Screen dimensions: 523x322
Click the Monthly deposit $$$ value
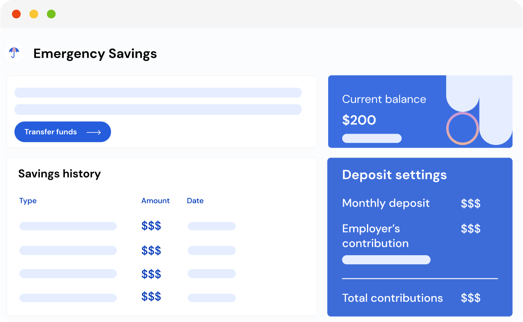point(471,203)
